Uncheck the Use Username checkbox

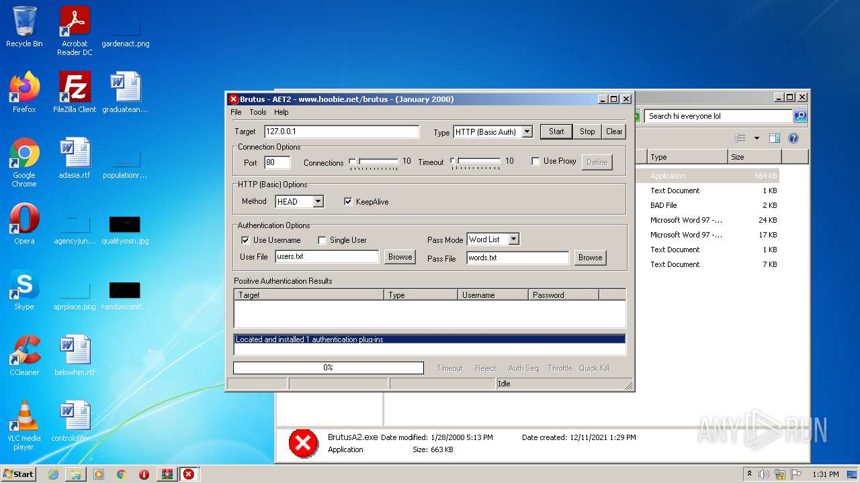[245, 240]
